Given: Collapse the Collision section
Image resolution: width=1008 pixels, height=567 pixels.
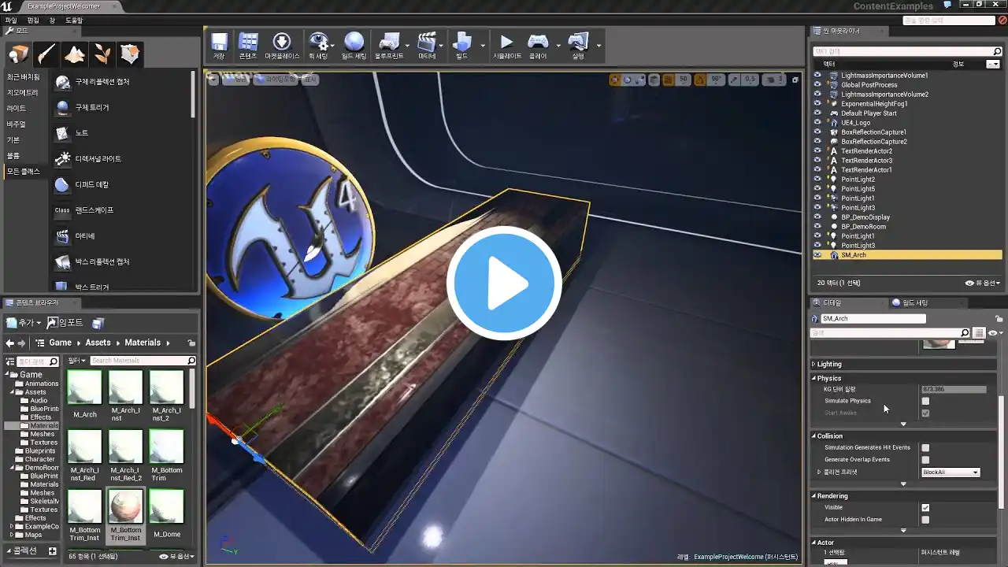Looking at the screenshot, I should pyautogui.click(x=814, y=436).
